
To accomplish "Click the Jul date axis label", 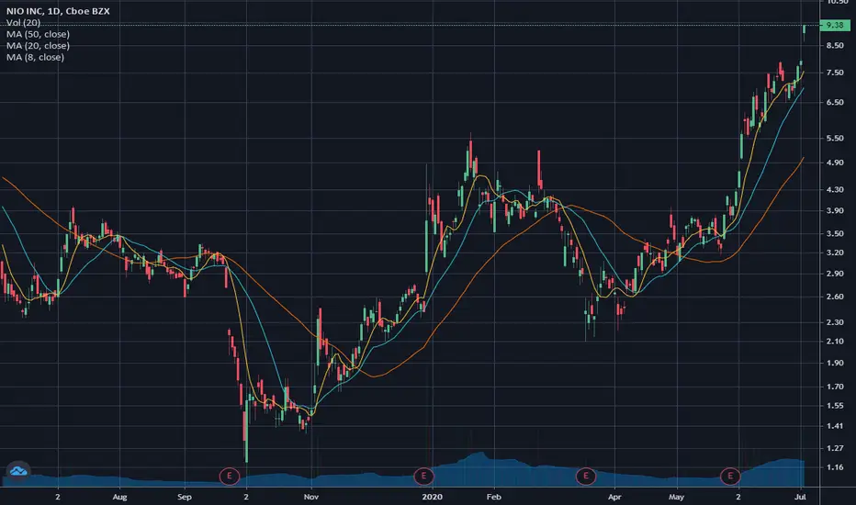I will 800,497.
